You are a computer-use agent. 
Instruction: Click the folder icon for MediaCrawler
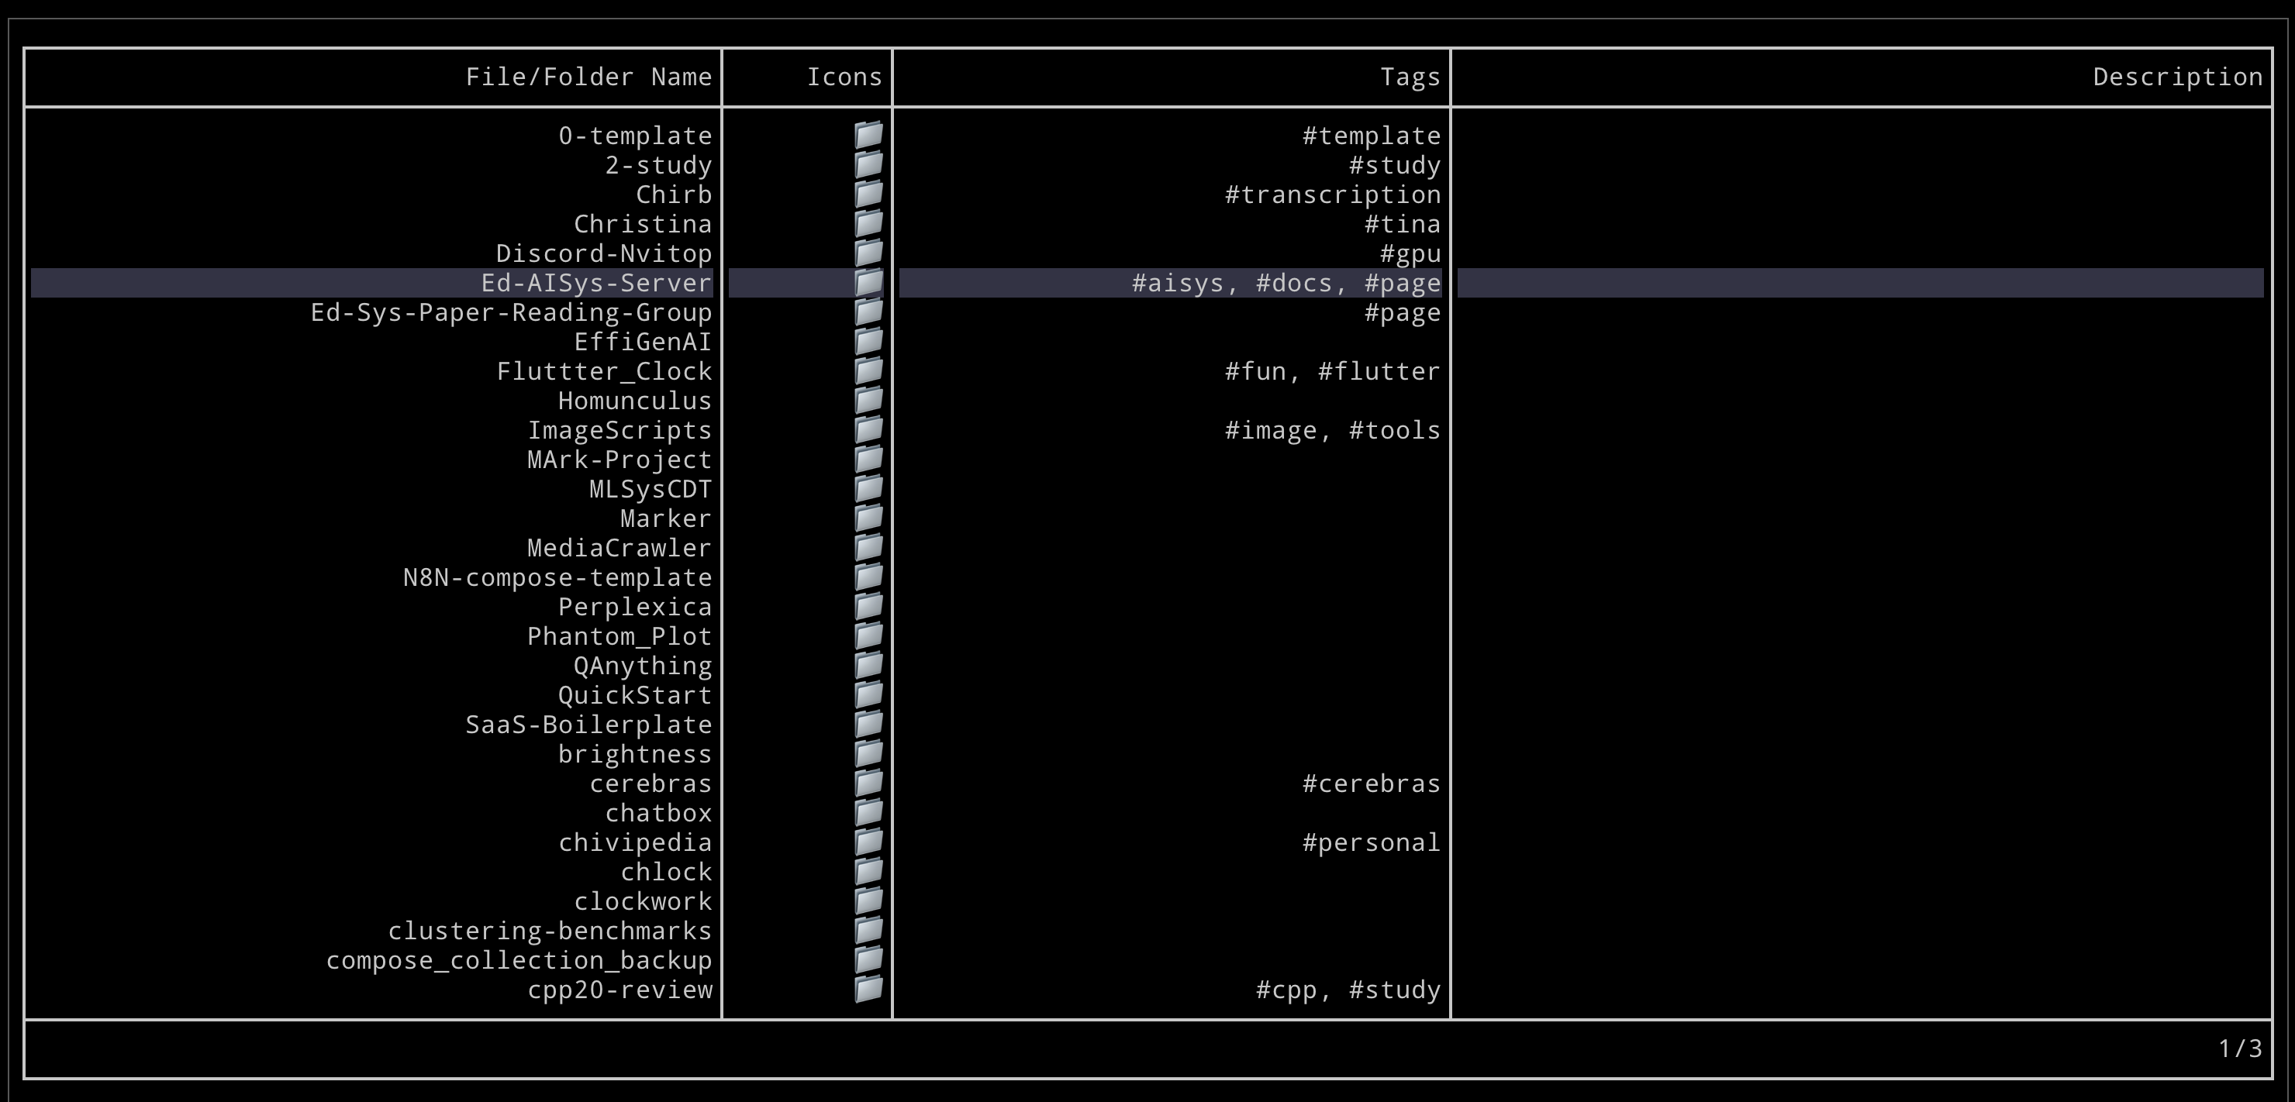(868, 547)
